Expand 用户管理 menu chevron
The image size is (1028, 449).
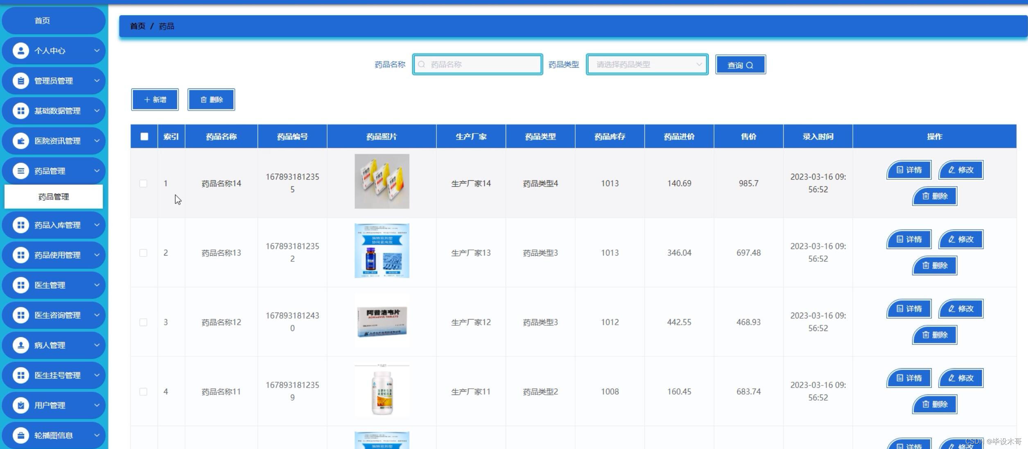97,405
